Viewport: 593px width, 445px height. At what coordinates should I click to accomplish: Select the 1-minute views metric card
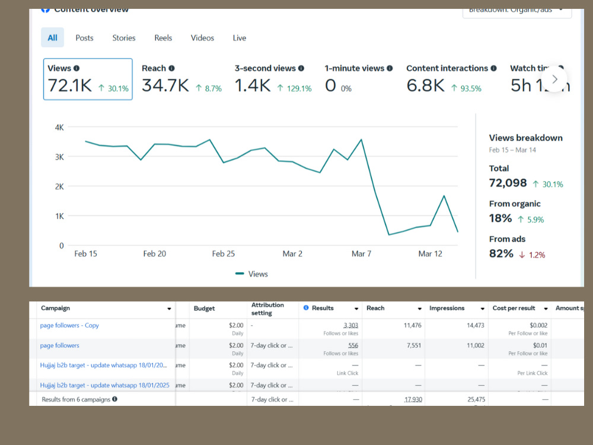pyautogui.click(x=359, y=79)
